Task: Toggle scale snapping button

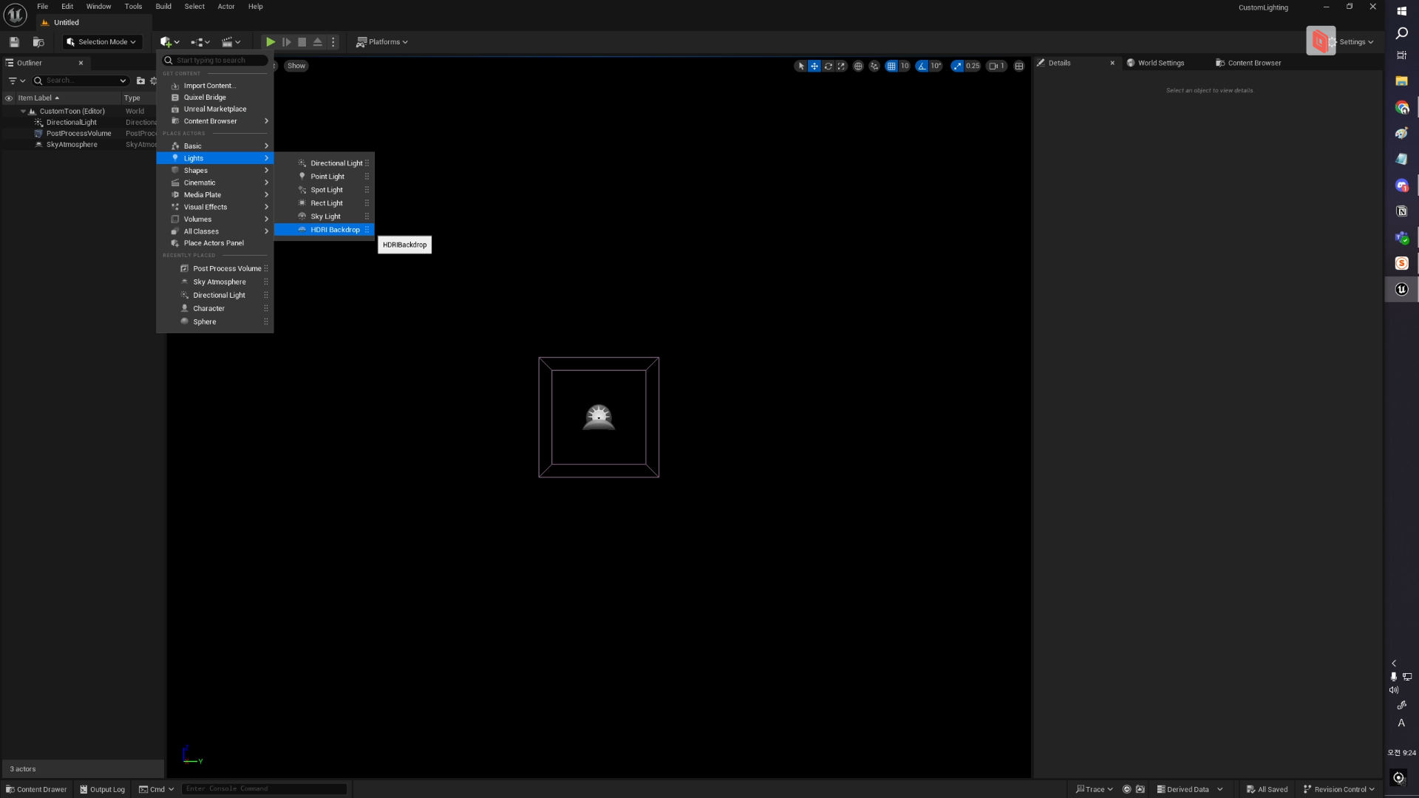Action: point(958,66)
